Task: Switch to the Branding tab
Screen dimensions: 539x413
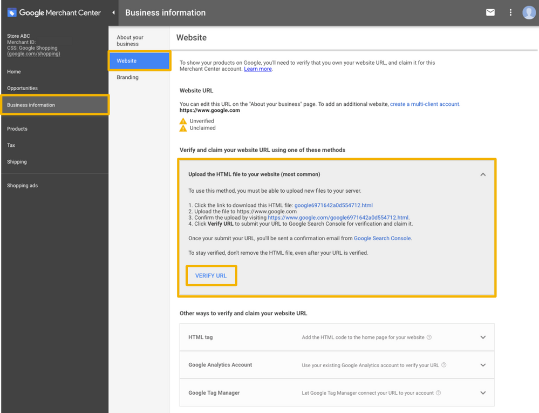Action: point(127,77)
